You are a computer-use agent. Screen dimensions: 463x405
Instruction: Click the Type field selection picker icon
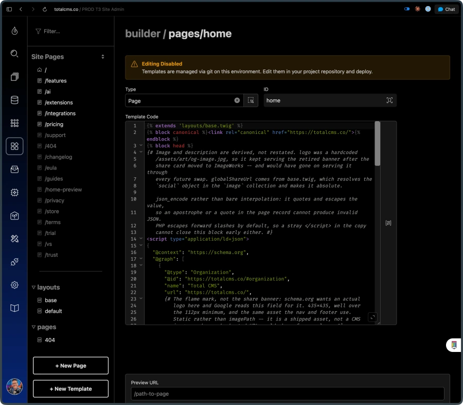click(x=251, y=100)
